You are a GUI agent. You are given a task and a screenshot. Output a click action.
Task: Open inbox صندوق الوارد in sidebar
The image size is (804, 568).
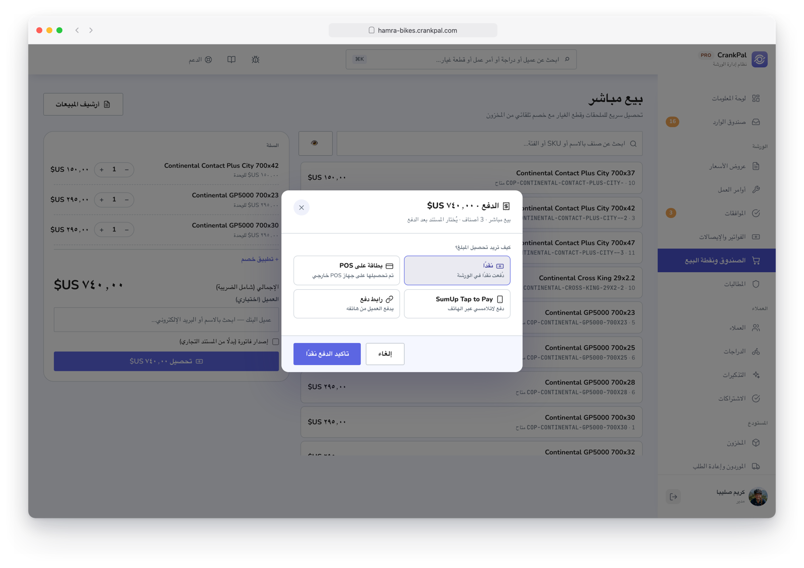pyautogui.click(x=717, y=122)
